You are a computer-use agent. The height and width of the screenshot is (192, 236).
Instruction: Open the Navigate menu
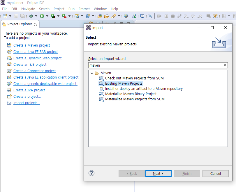point(28,9)
